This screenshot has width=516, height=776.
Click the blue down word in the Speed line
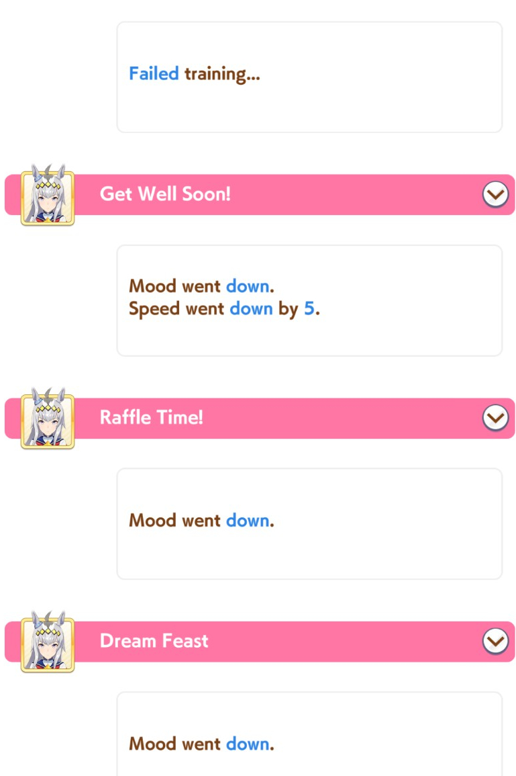(251, 309)
